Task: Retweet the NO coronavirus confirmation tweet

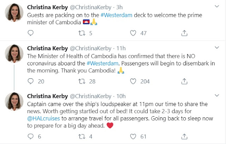Action: coord(82,81)
